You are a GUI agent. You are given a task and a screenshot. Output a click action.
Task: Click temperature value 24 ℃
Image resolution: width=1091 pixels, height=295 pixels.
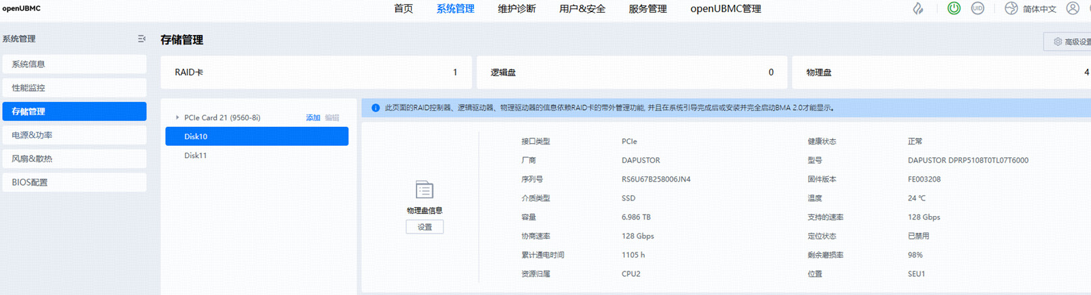pos(917,198)
